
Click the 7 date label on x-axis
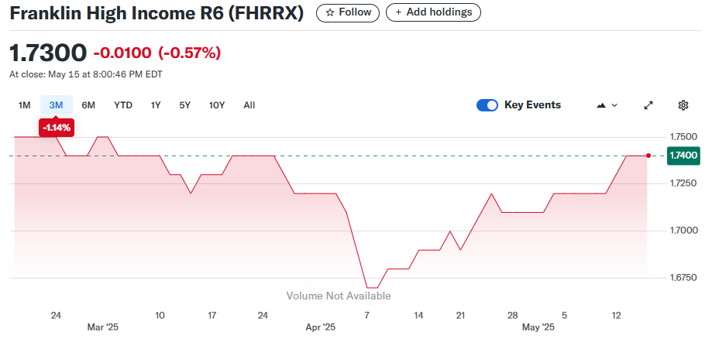coord(366,316)
